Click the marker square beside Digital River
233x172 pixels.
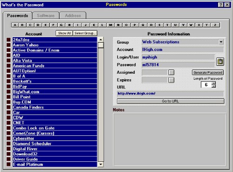[8, 149]
